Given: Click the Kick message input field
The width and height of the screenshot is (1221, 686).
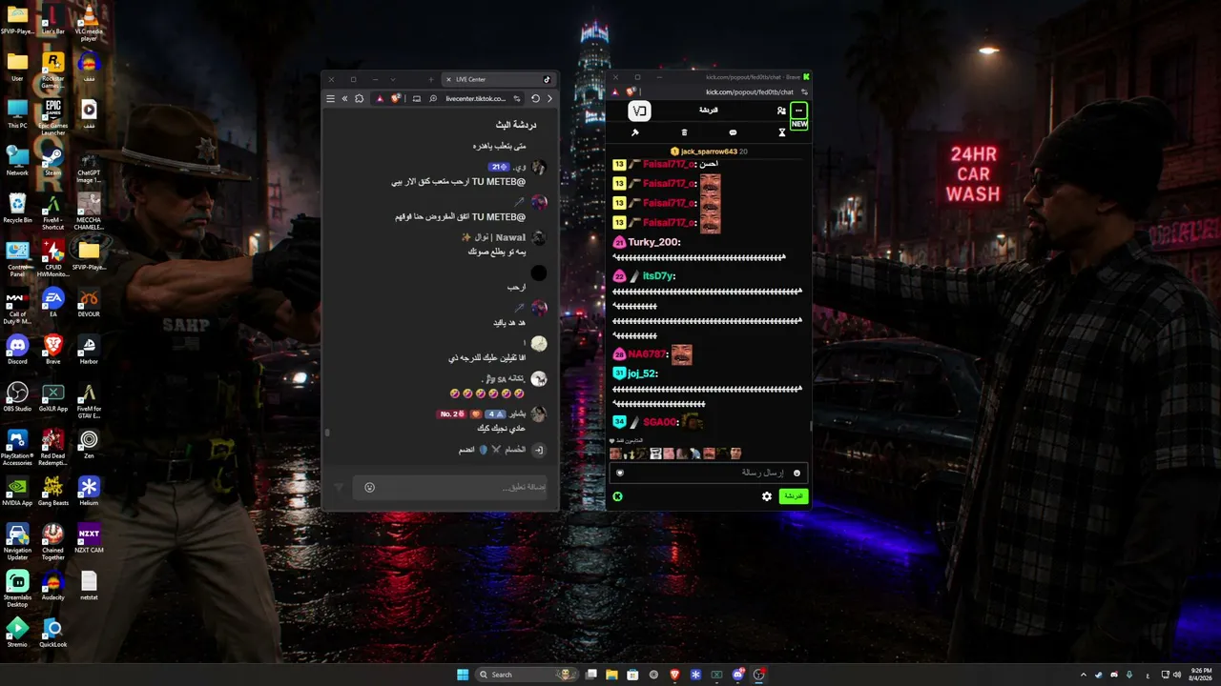Looking at the screenshot, I should 708,473.
